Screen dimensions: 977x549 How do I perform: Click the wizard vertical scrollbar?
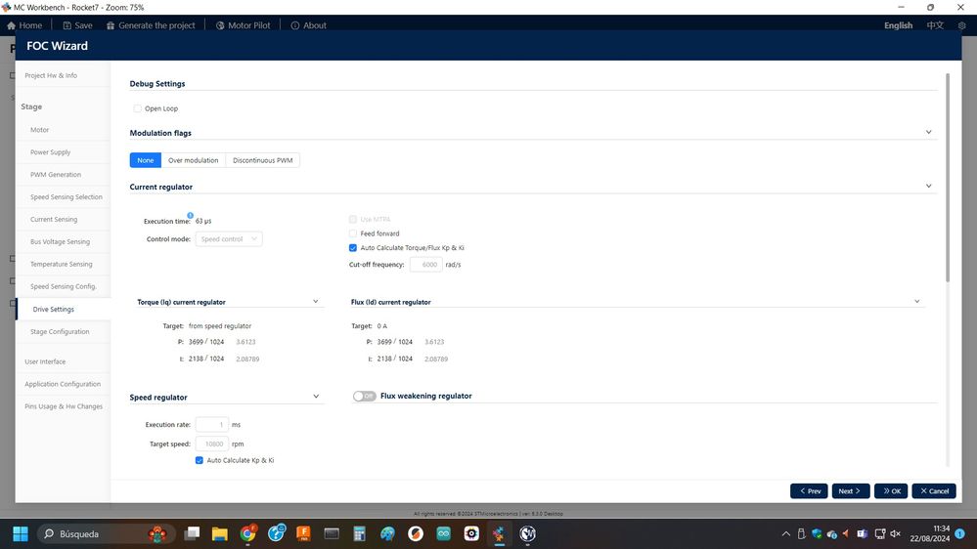coord(948,178)
